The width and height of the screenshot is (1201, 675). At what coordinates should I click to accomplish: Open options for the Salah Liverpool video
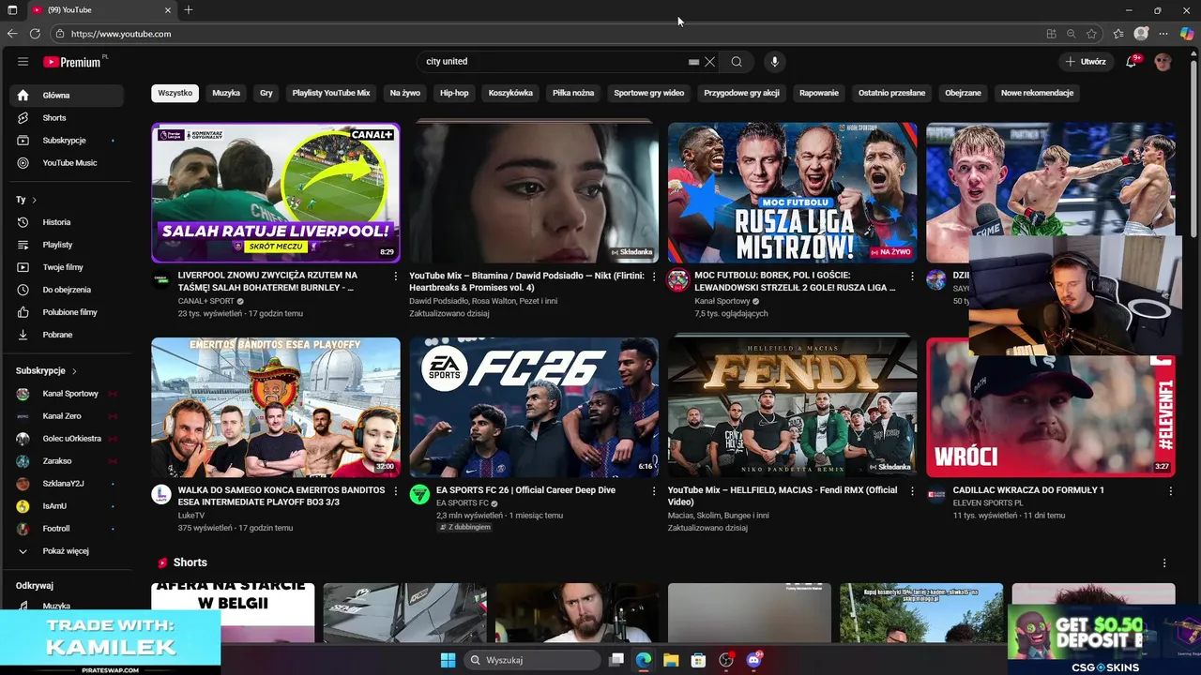395,277
